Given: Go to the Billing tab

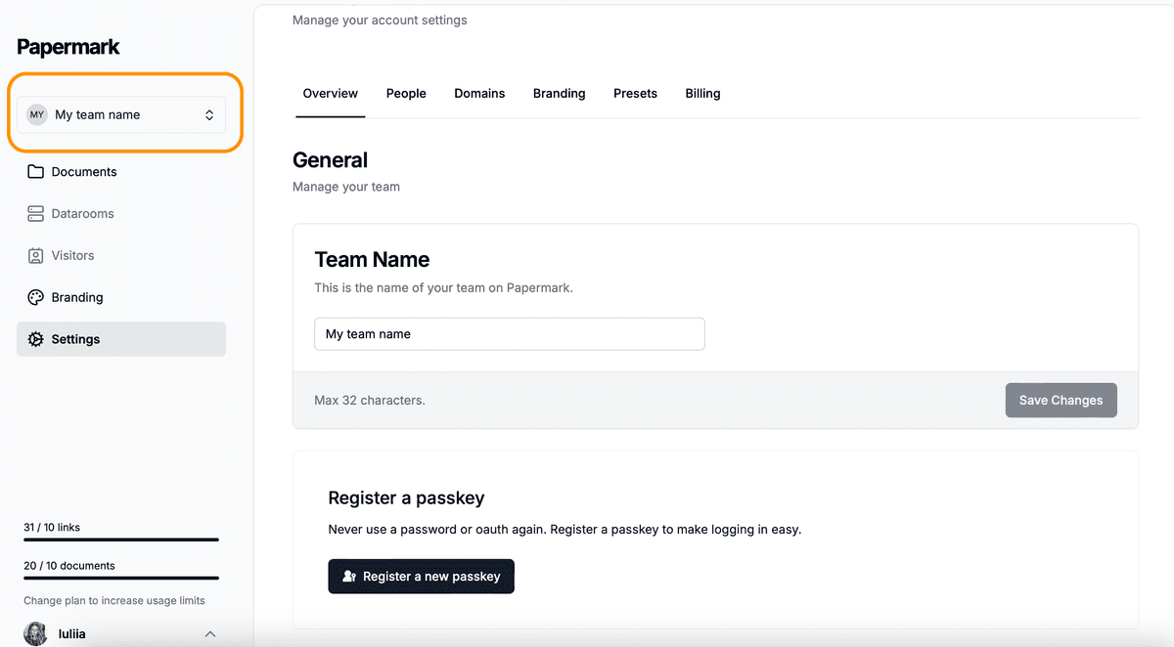Looking at the screenshot, I should click(x=702, y=94).
